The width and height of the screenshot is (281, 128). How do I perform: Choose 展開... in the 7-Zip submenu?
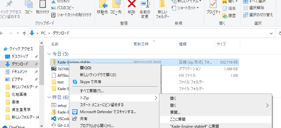coord(215,113)
